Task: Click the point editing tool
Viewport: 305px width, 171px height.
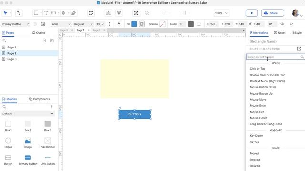Action: 91,13
